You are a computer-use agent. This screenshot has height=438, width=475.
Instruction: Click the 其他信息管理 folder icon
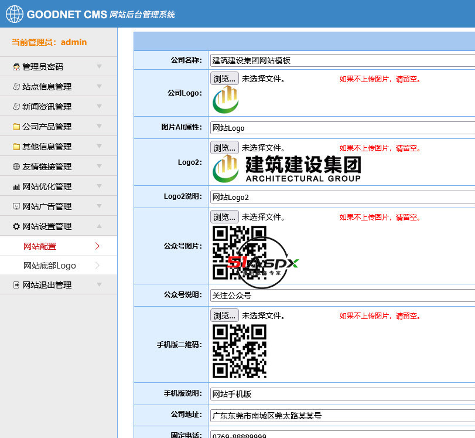16,147
